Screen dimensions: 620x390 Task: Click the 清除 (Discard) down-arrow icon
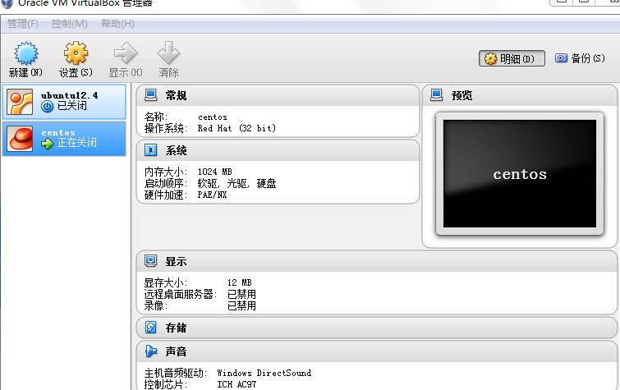point(168,53)
